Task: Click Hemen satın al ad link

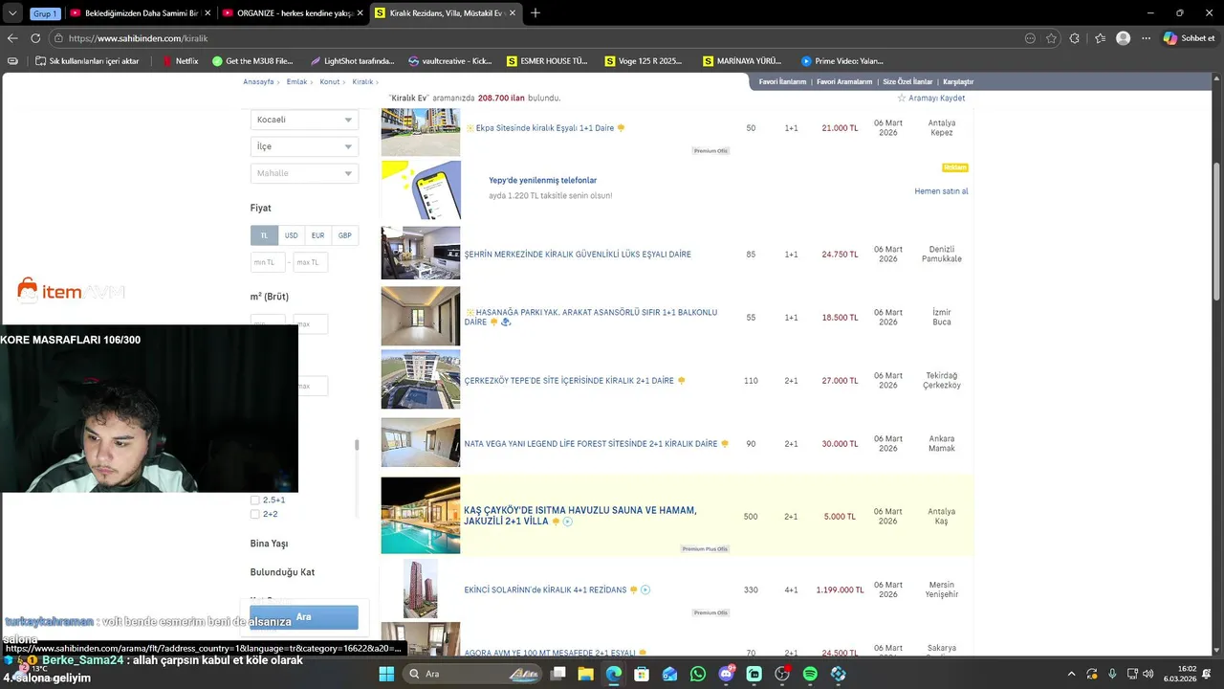Action: (x=941, y=191)
